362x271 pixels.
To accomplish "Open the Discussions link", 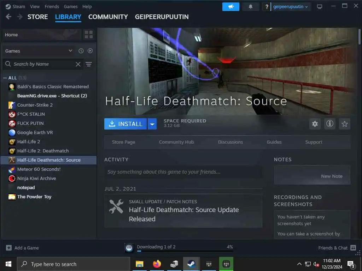I will point(230,142).
